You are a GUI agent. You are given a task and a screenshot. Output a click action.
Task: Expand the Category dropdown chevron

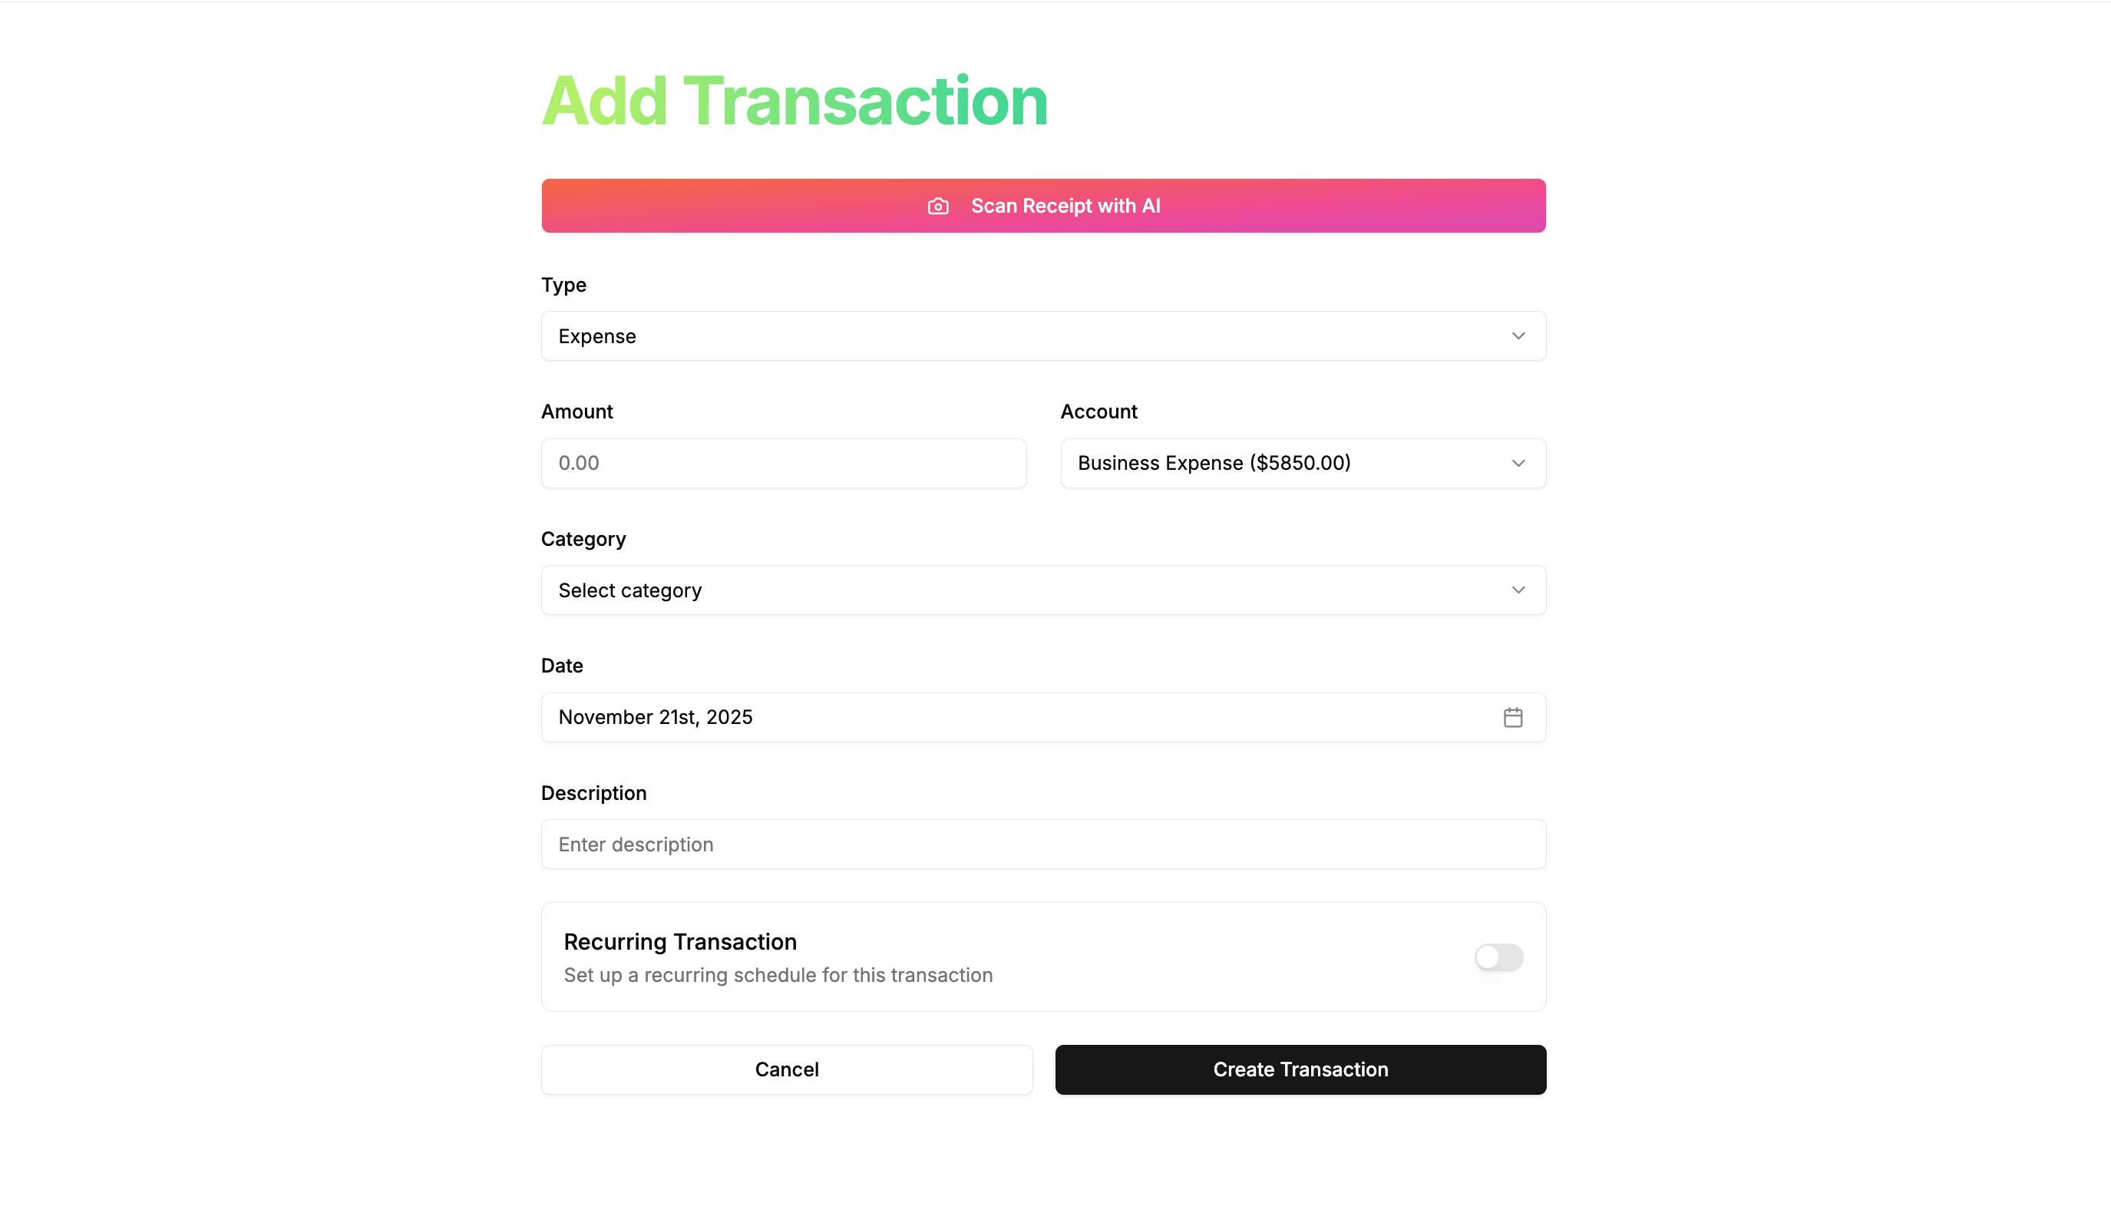click(1518, 589)
